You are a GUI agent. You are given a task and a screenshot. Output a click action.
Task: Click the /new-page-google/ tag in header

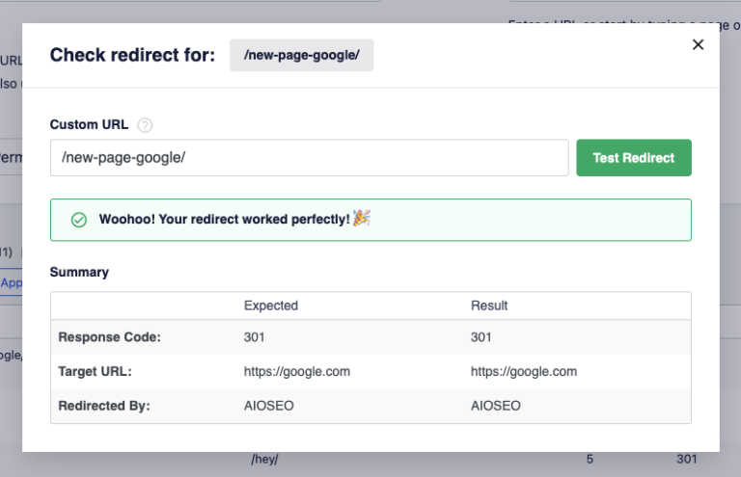point(301,55)
